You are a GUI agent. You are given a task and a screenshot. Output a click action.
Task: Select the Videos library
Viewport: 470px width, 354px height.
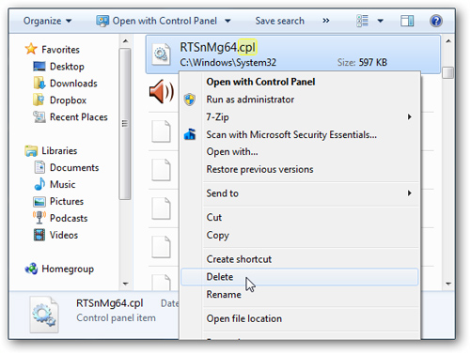[x=64, y=235]
